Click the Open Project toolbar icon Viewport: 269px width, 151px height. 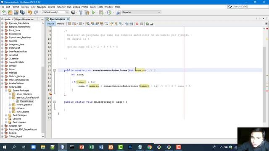[x=16, y=12]
